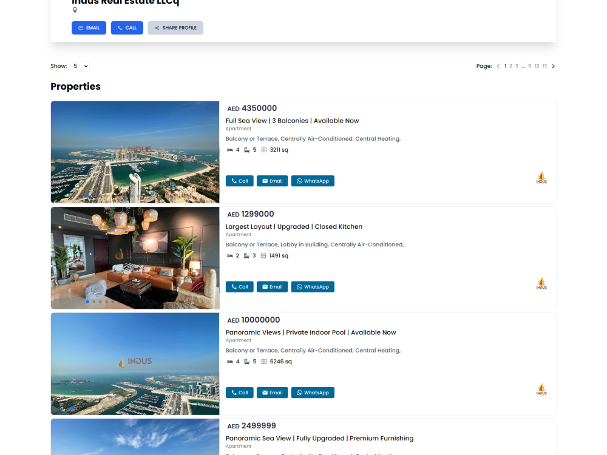This screenshot has width=607, height=455.
Task: Click the envelope icon on the third listing's Email button
Action: point(264,393)
